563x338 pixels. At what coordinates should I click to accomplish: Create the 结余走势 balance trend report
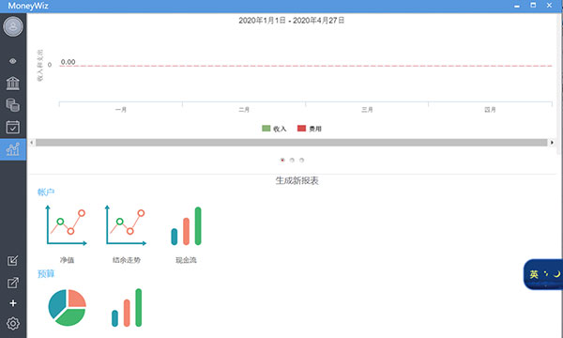(127, 234)
